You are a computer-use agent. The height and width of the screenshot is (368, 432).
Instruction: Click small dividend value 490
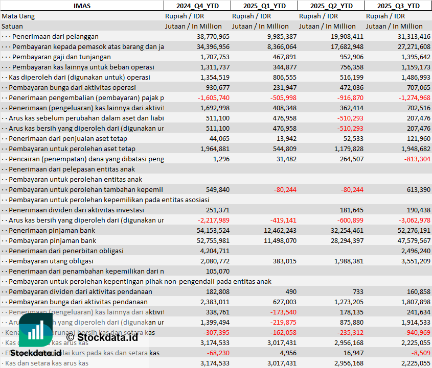291,291
